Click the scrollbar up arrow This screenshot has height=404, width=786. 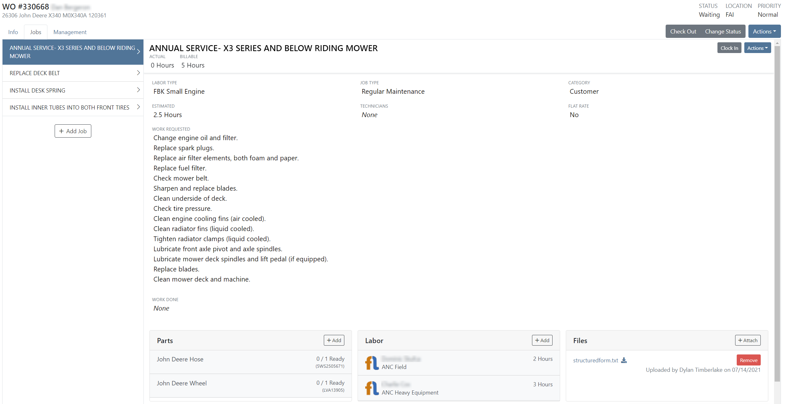[777, 43]
